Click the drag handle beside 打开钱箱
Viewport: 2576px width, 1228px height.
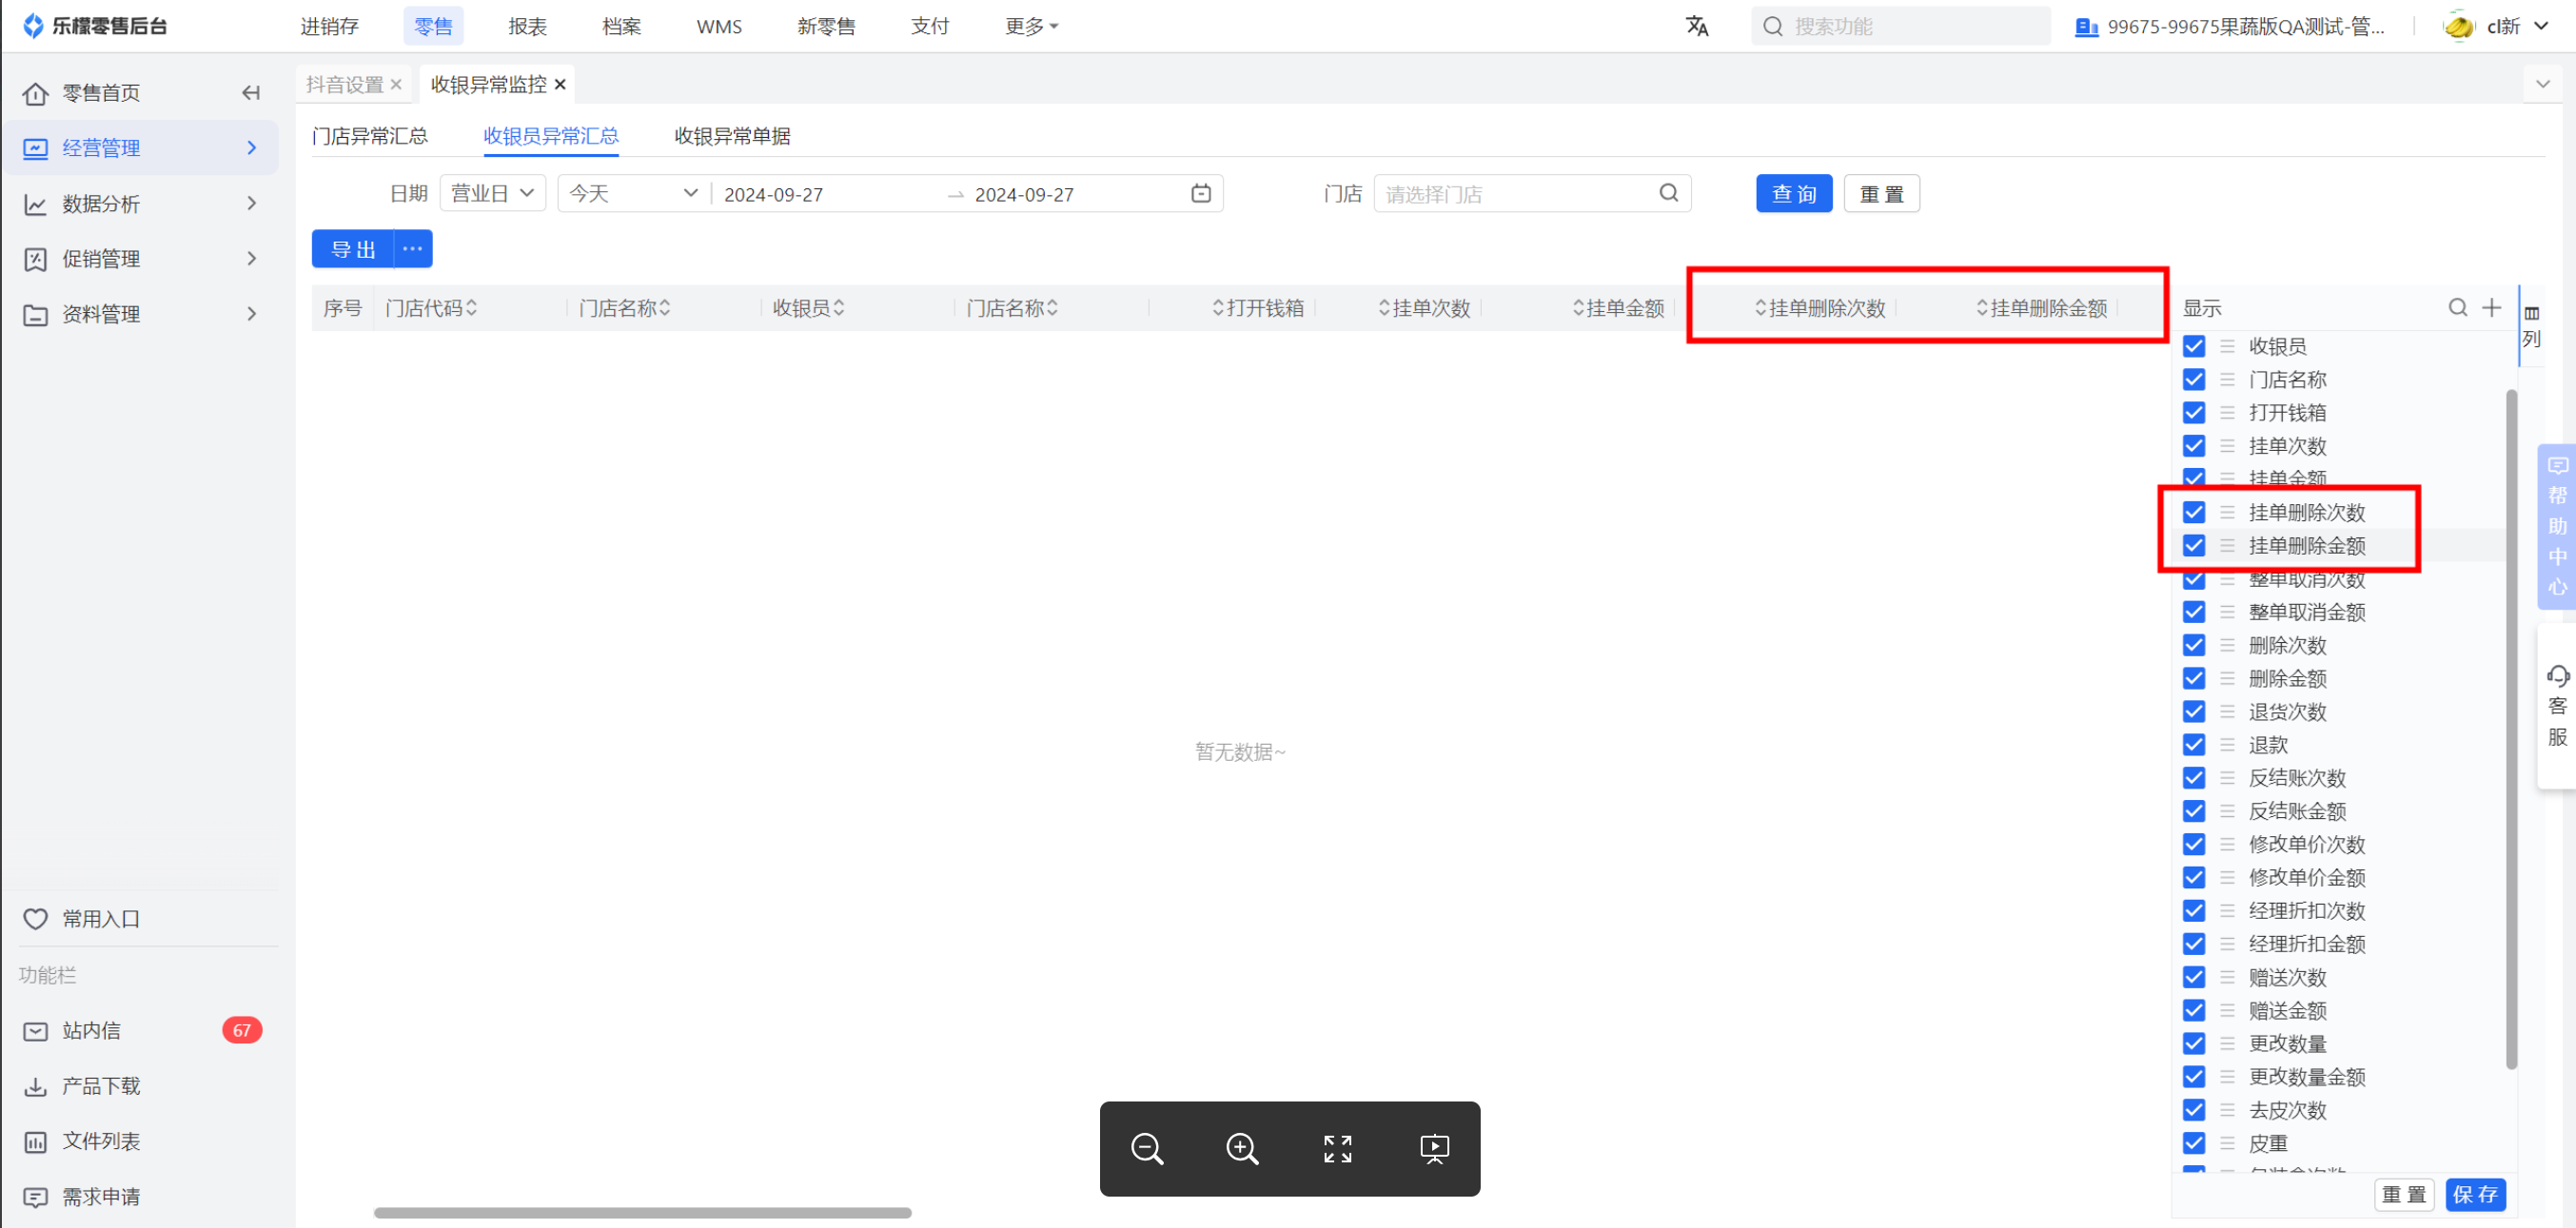click(x=2227, y=413)
